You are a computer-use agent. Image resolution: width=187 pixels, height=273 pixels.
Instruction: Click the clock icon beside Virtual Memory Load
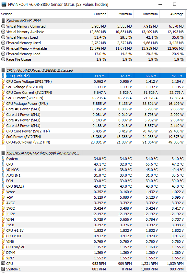click(x=3, y=37)
